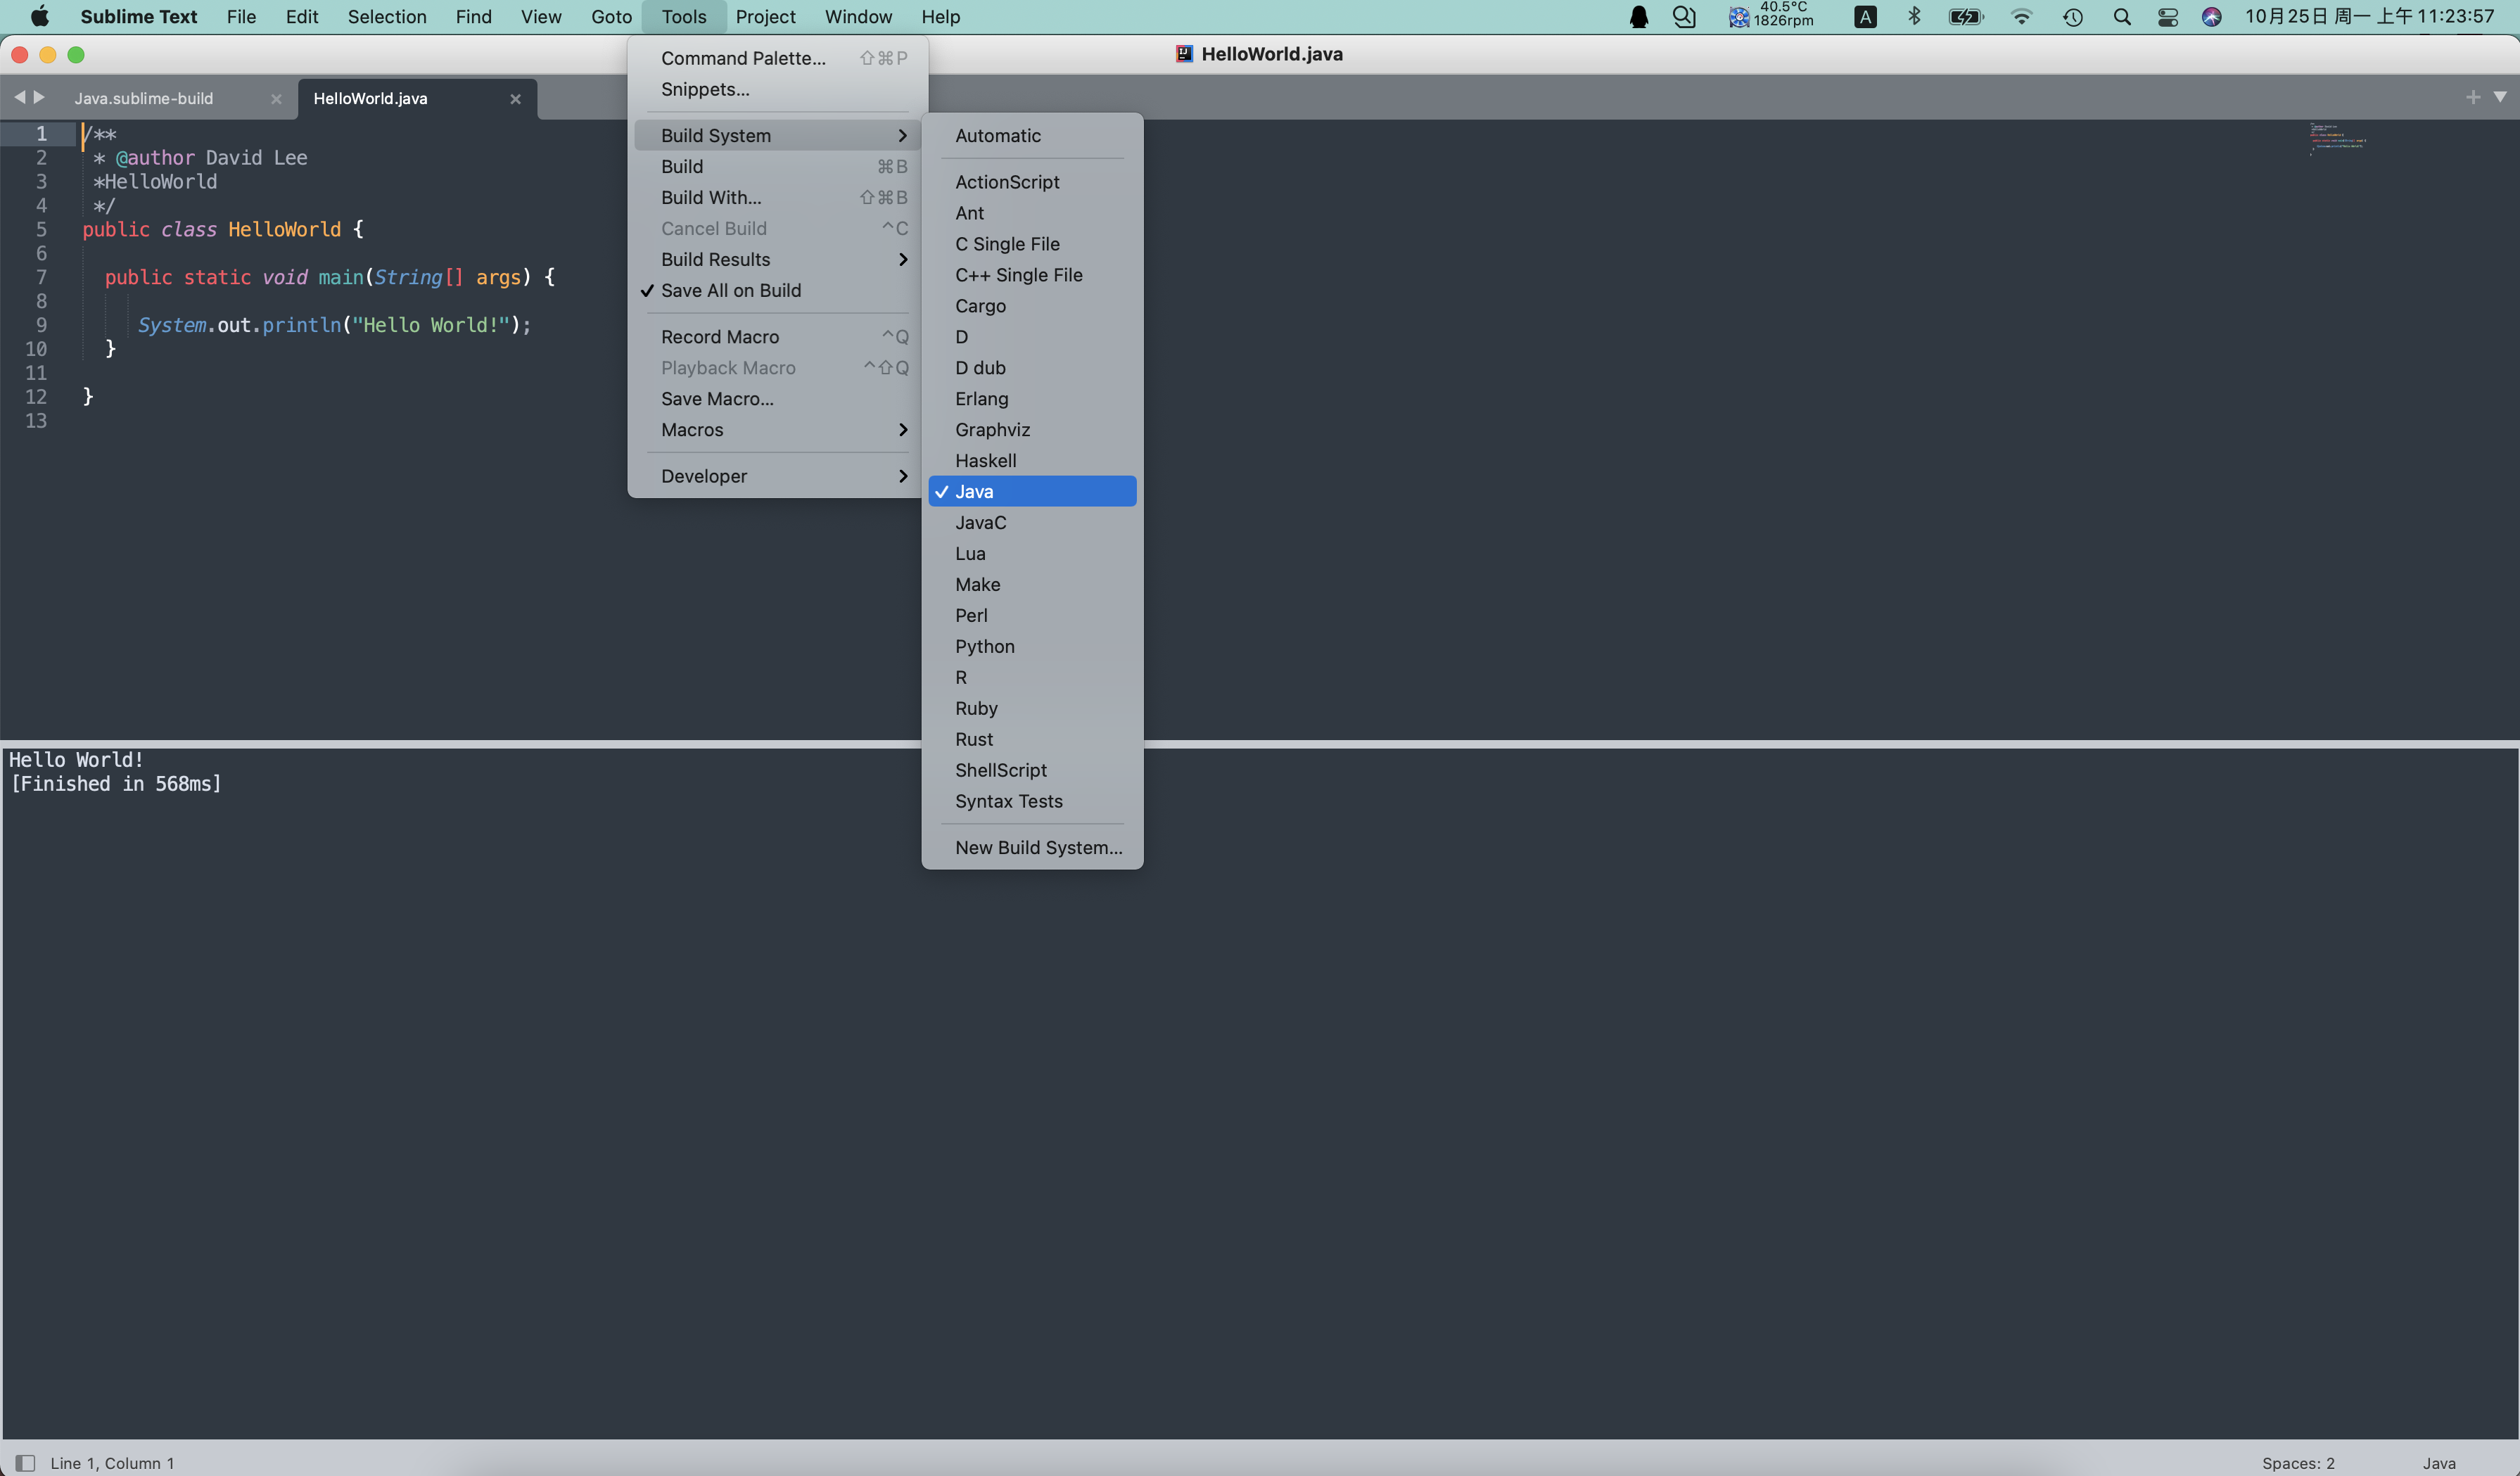Choose Automatic build system
This screenshot has width=2520, height=1476.
click(997, 135)
